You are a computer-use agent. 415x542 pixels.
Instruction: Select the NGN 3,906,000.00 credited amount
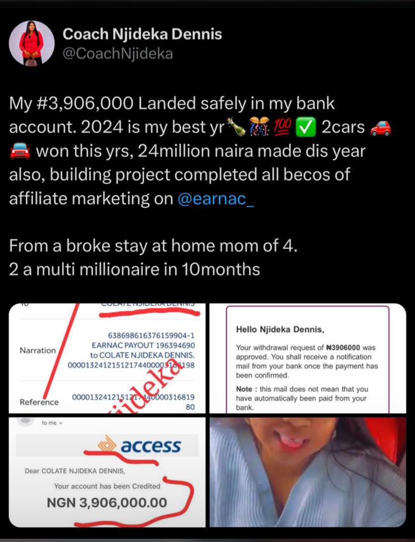107,502
